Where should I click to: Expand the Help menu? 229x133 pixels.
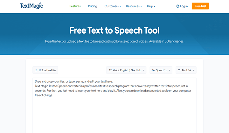[x=151, y=6]
